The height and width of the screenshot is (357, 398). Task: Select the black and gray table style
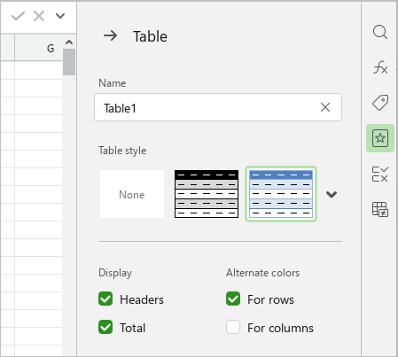tap(207, 194)
